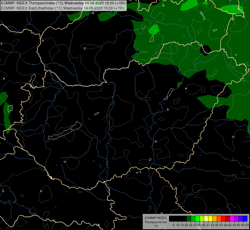The width and height of the screenshot is (250, 230).
Task: Click the legend scale value 37
Action: 221,225
